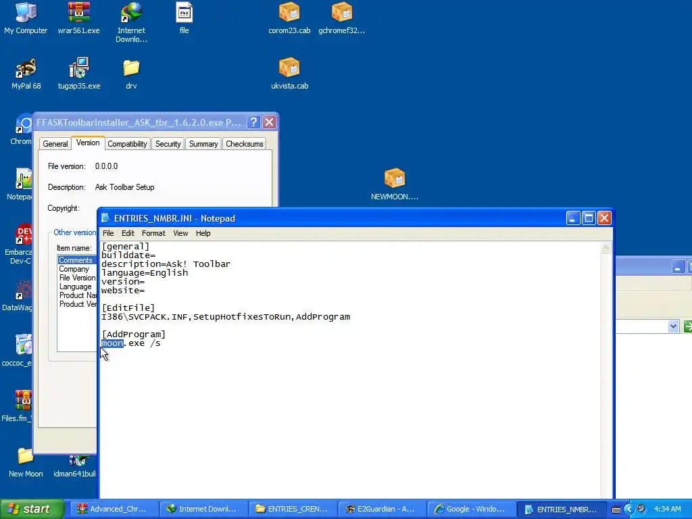Viewport: 692px width, 519px height.
Task: Select gchromef32 cab desktop file
Action: (x=341, y=18)
